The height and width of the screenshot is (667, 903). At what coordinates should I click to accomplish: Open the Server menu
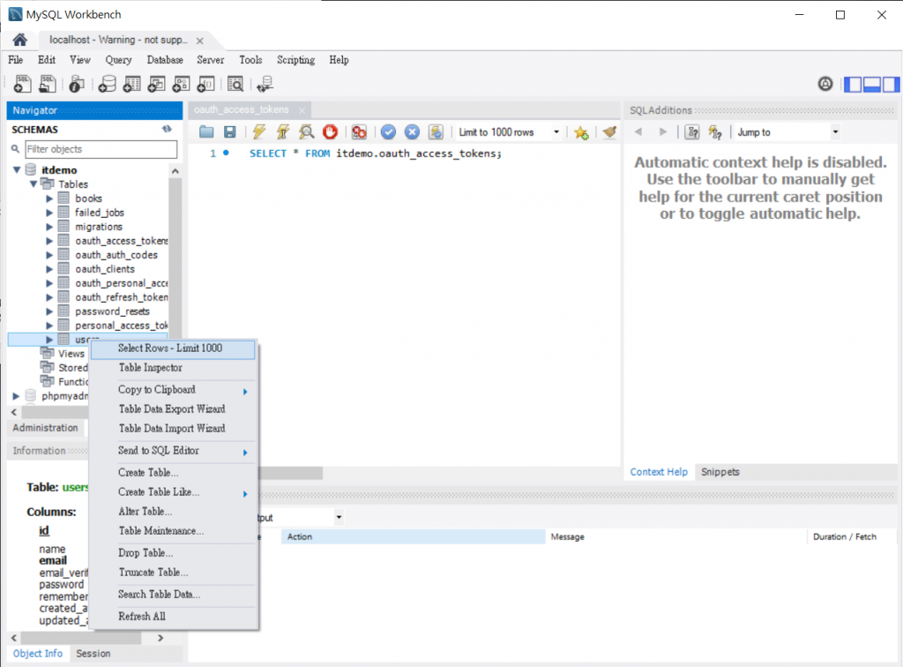point(210,60)
